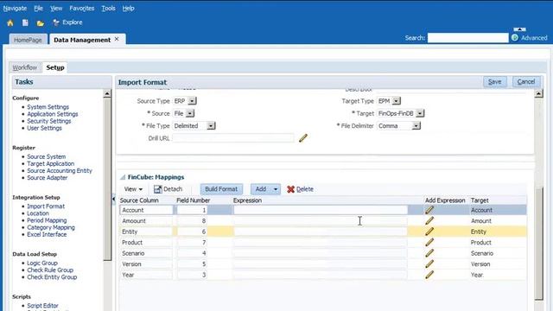This screenshot has width=553, height=311.
Task: Open the File menu
Action: click(38, 8)
